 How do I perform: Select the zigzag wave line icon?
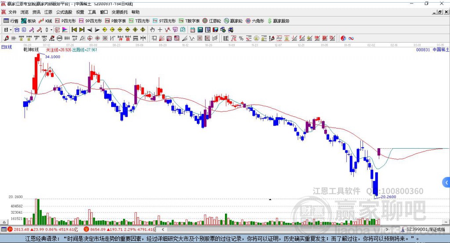click(x=192, y=38)
